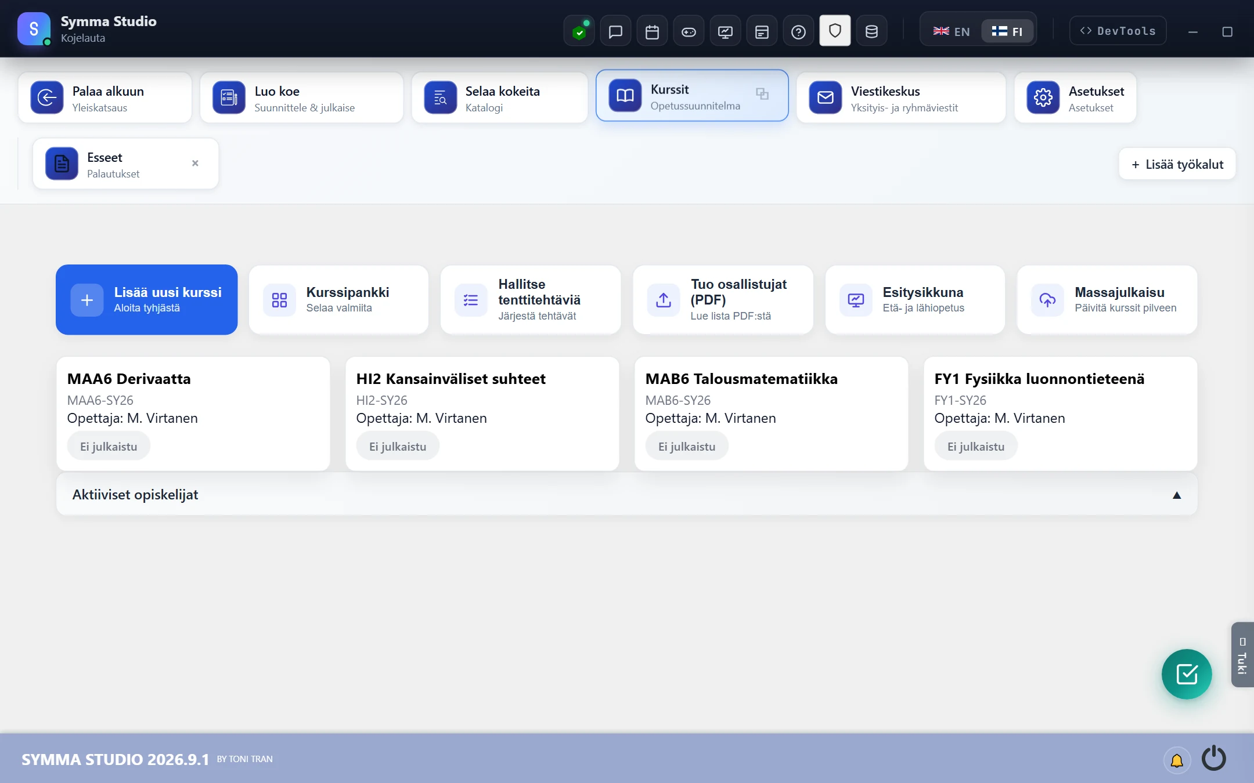Click the highlighted shield icon
Viewport: 1254px width, 783px height.
pos(835,31)
